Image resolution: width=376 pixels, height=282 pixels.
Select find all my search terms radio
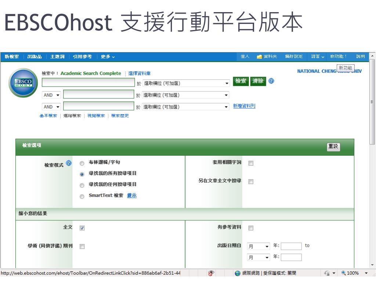pos(82,174)
